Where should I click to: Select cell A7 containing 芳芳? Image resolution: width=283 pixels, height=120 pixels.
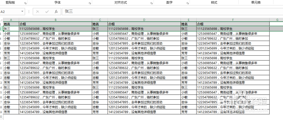[x=11, y=53]
